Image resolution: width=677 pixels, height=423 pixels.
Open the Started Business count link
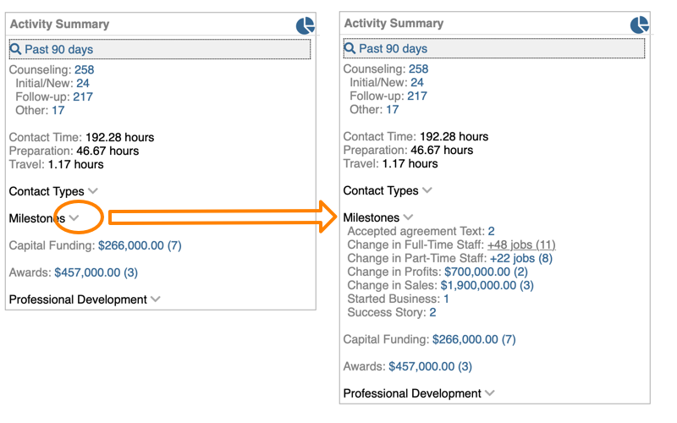point(446,299)
